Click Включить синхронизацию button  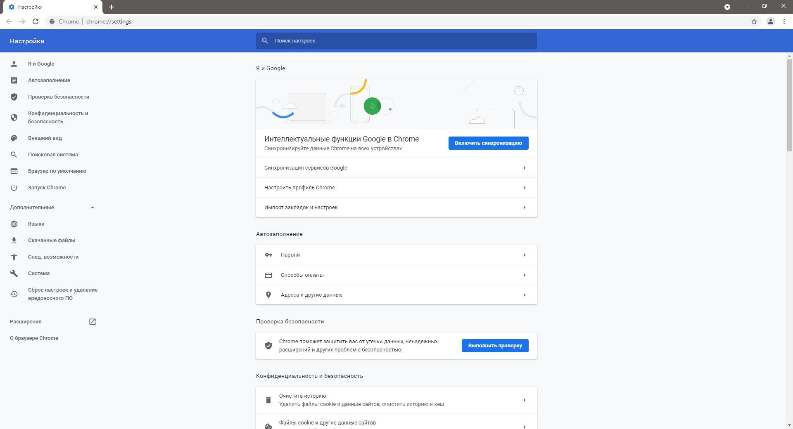point(489,143)
